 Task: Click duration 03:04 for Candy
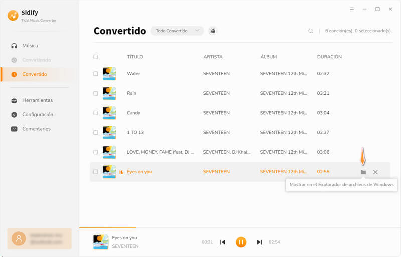[323, 113]
